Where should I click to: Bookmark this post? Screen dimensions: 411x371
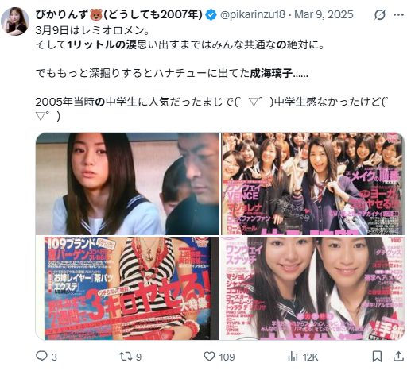[x=377, y=357]
